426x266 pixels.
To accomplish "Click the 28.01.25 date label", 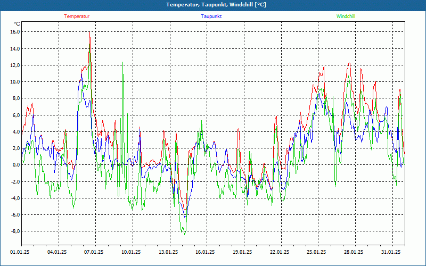I will tap(354, 252).
